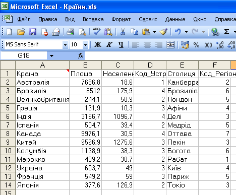Select cell with capital Канберра
Viewport: 236px width, 195px height.
[182, 82]
